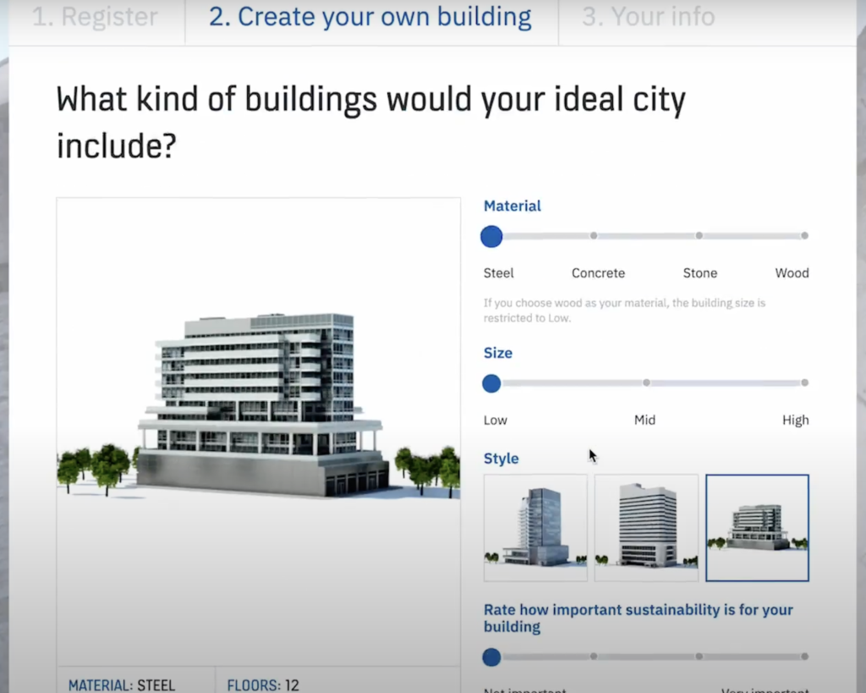866x693 pixels.
Task: Switch to the "1. Register" tab
Action: (x=95, y=16)
